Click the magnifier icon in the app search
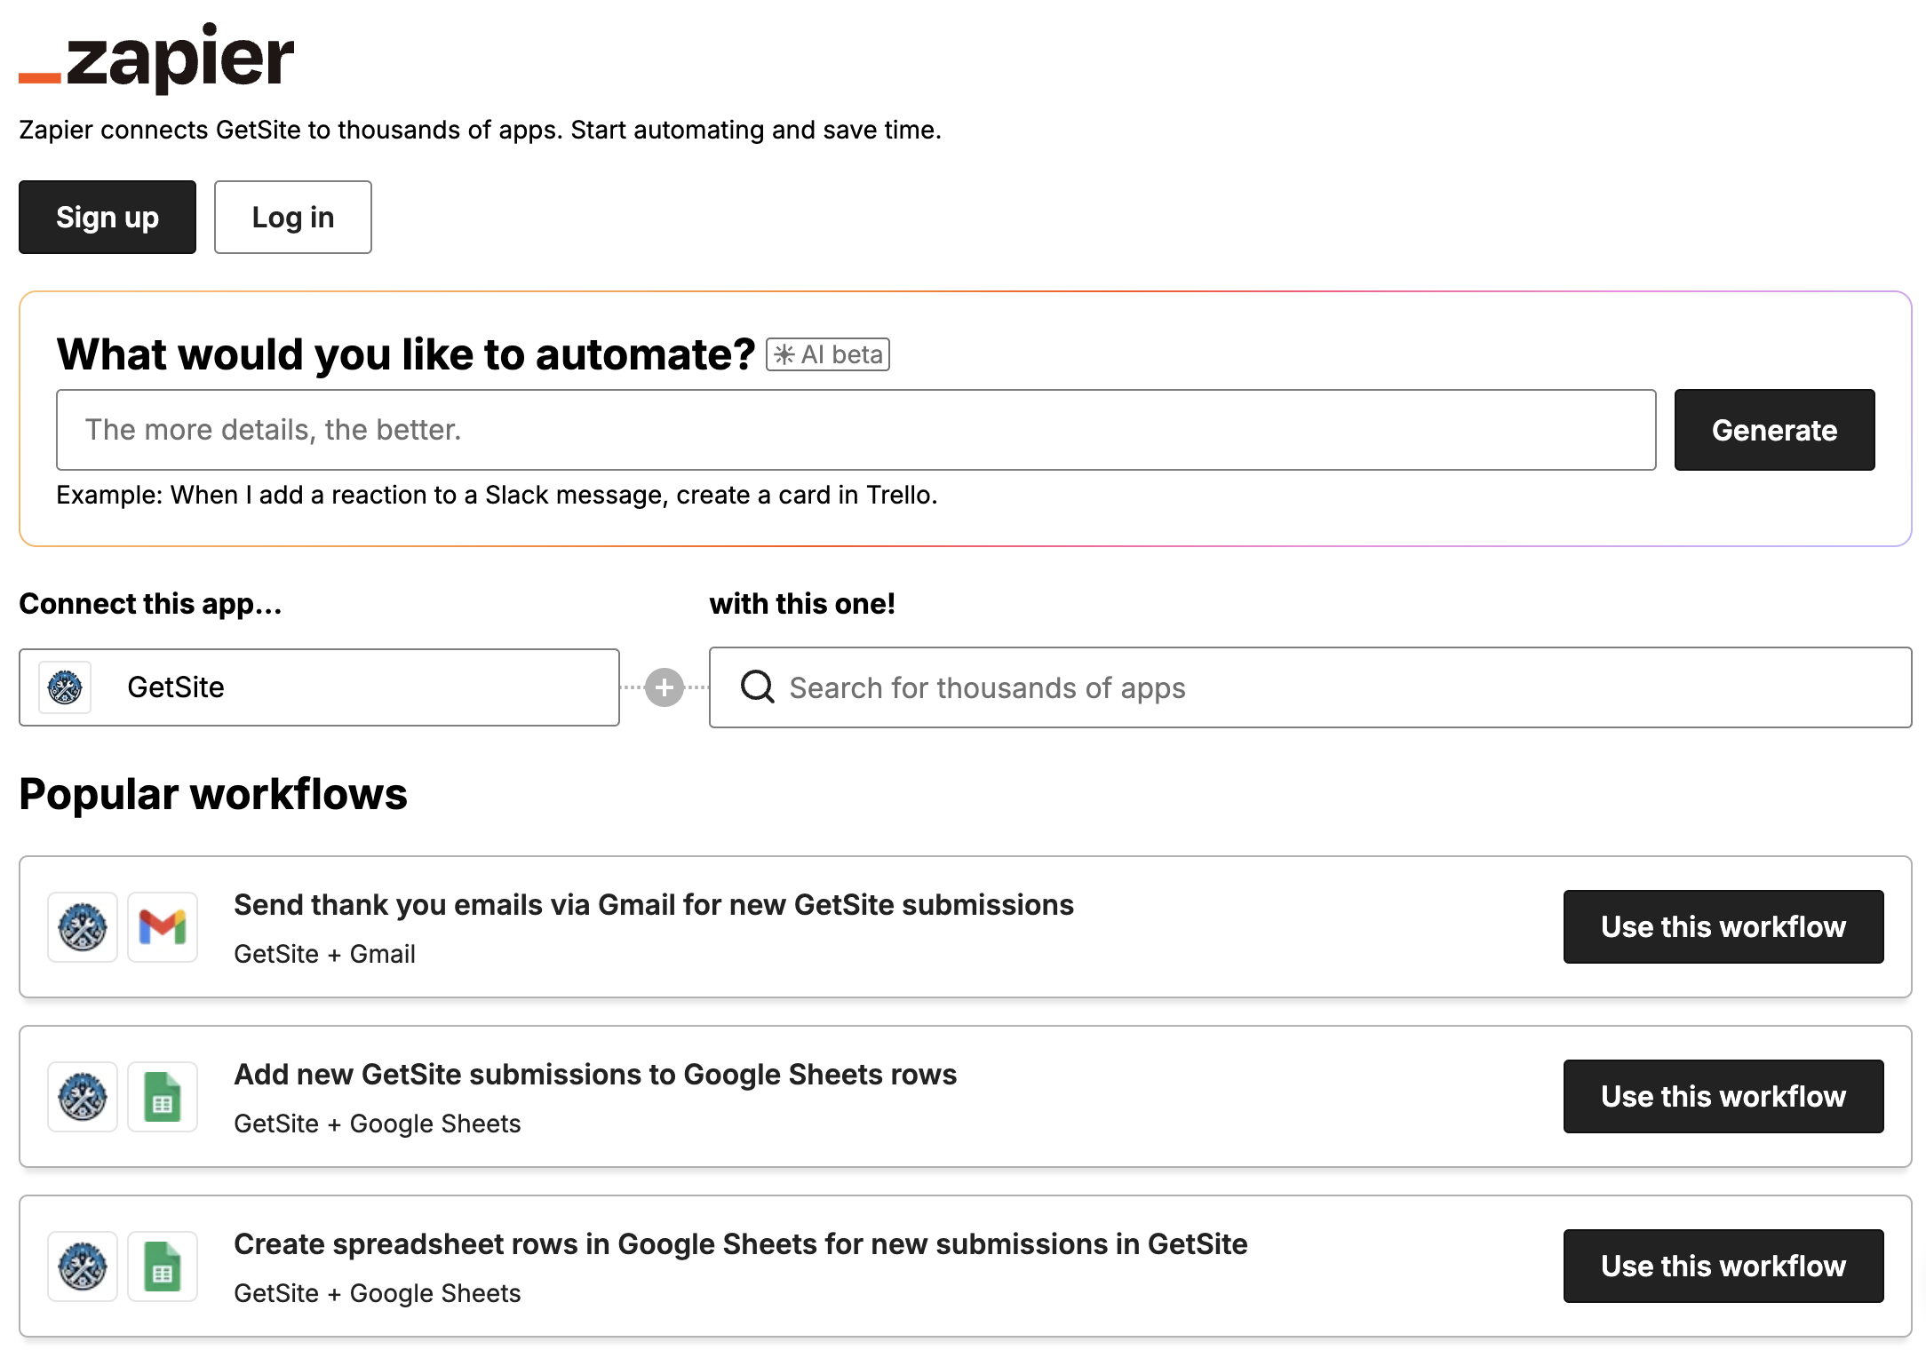Viewport: 1926px width, 1350px height. tap(757, 687)
